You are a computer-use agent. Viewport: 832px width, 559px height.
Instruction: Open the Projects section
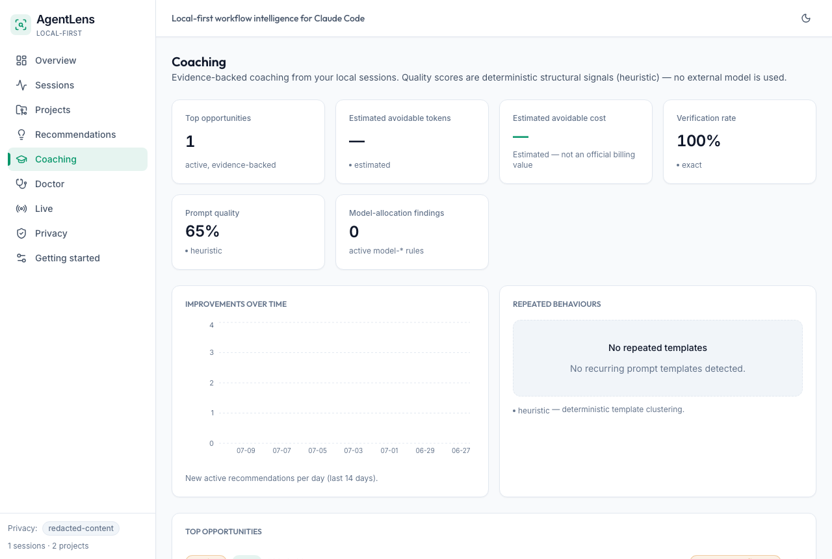(x=77, y=110)
